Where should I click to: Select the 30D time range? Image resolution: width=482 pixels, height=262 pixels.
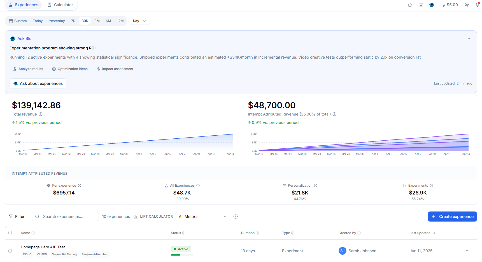[85, 21]
